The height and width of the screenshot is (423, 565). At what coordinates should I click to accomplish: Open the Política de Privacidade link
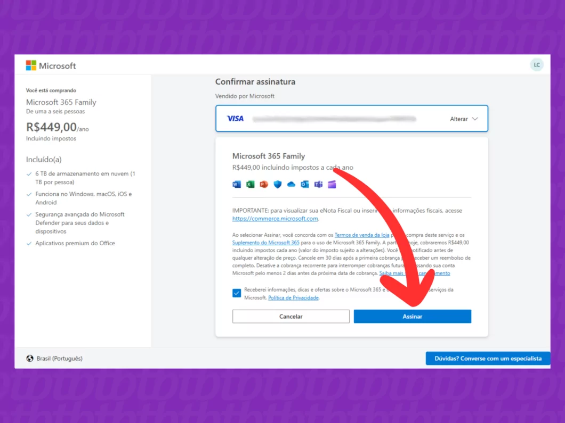293,297
